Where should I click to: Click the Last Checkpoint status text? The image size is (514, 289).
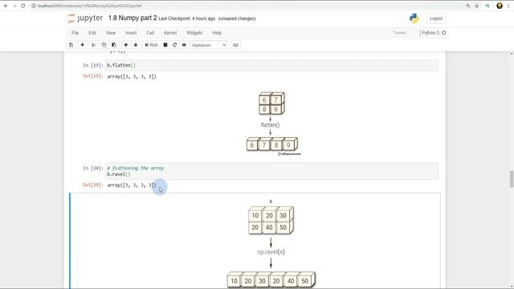[187, 18]
